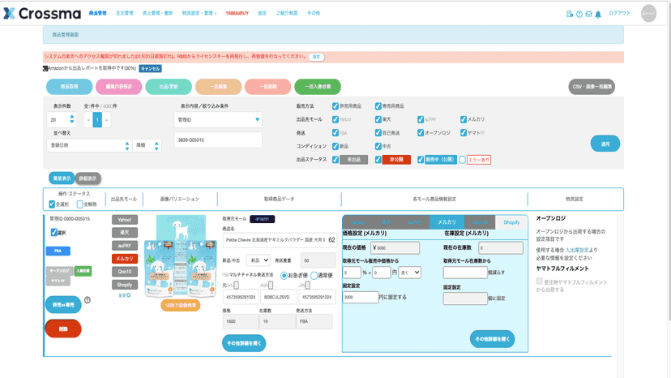Click the user avatar circle
671x378 pixels.
coord(649,13)
